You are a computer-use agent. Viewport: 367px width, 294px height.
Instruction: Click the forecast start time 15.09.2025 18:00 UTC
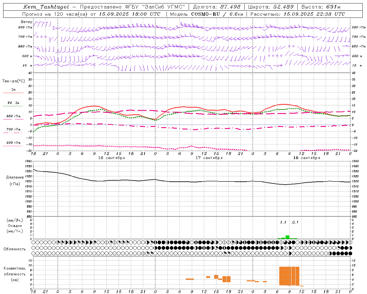(x=130, y=14)
